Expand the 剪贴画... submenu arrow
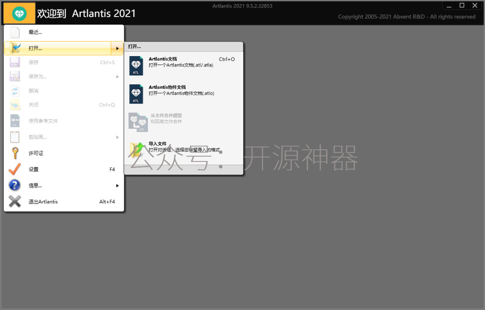This screenshot has height=310, width=485. [x=118, y=137]
